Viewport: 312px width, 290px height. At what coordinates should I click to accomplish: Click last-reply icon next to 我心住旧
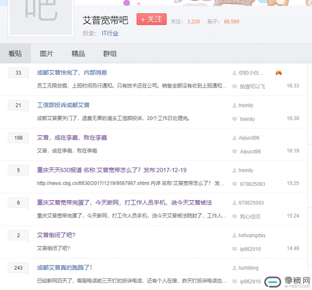coord(235,217)
